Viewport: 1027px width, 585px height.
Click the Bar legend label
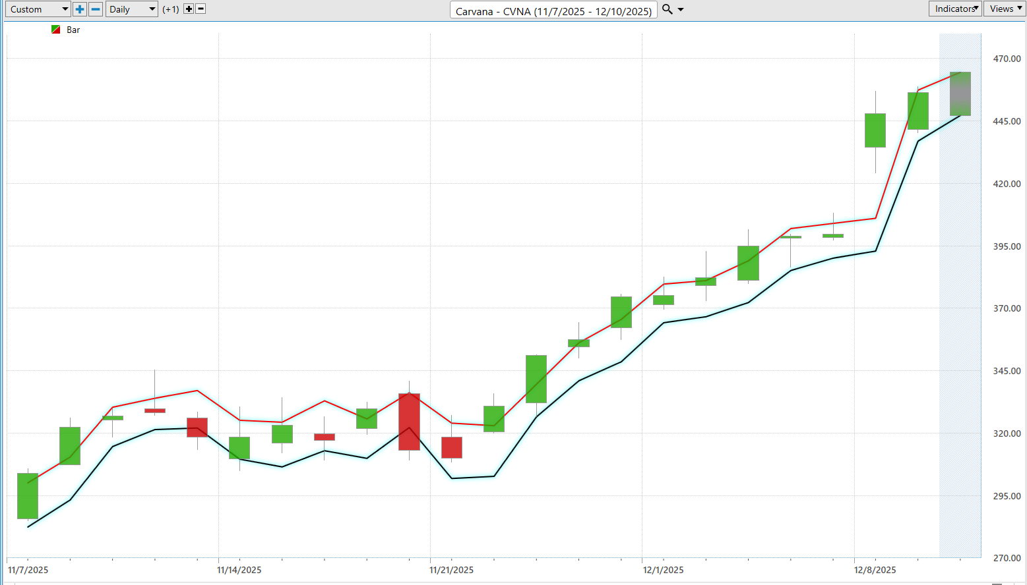coord(73,30)
